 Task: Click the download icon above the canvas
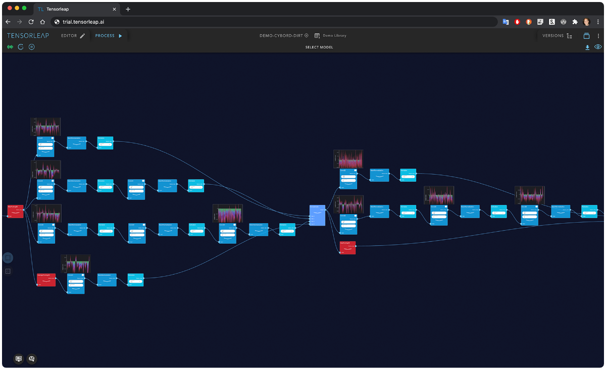[587, 47]
